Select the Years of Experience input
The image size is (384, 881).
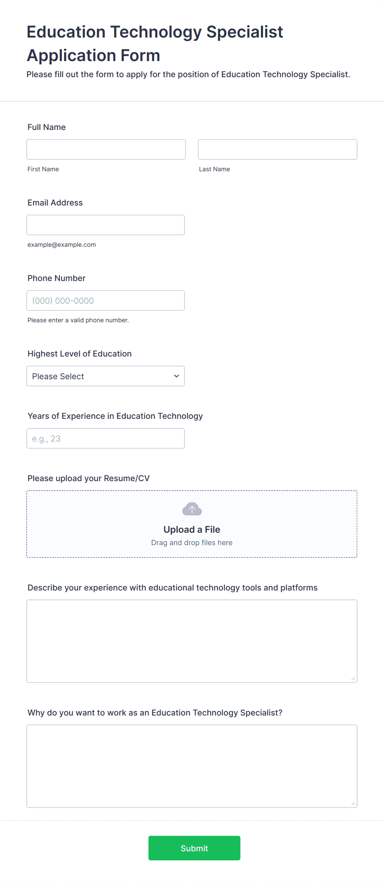pyautogui.click(x=106, y=438)
